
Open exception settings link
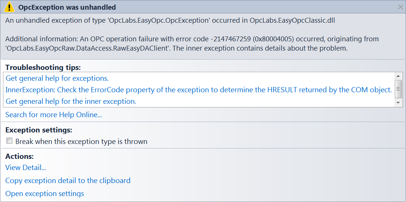[x=44, y=193]
